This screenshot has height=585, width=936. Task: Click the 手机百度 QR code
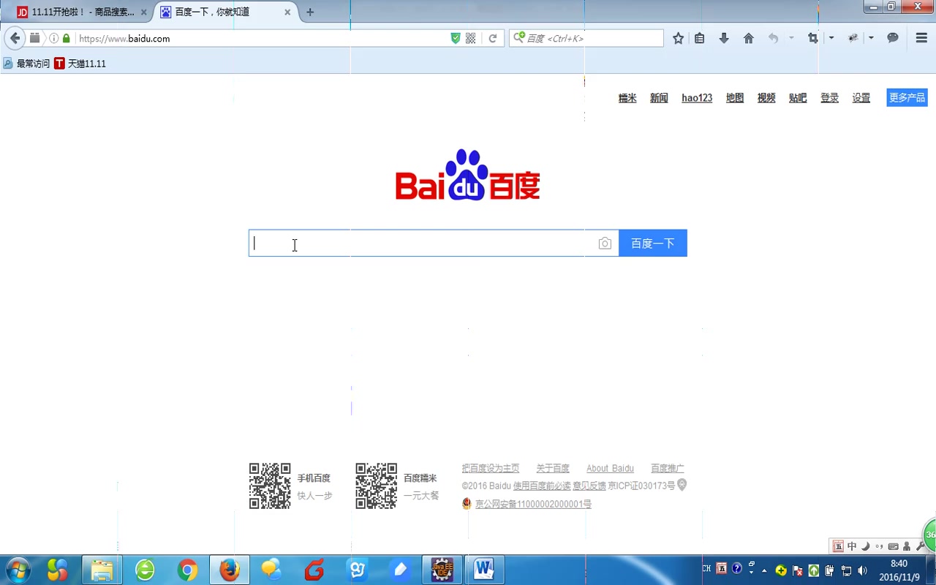tap(270, 486)
